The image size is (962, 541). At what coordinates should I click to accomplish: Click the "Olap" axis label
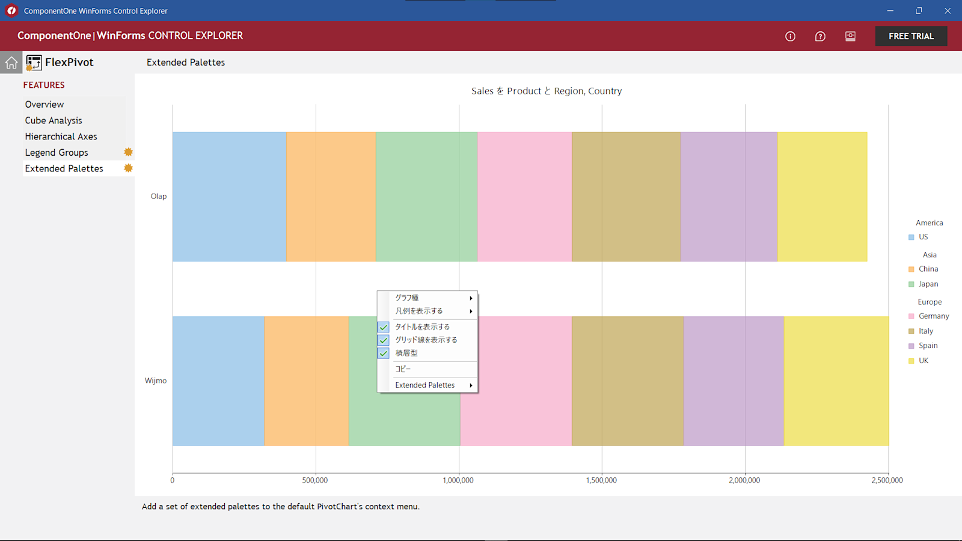point(159,197)
